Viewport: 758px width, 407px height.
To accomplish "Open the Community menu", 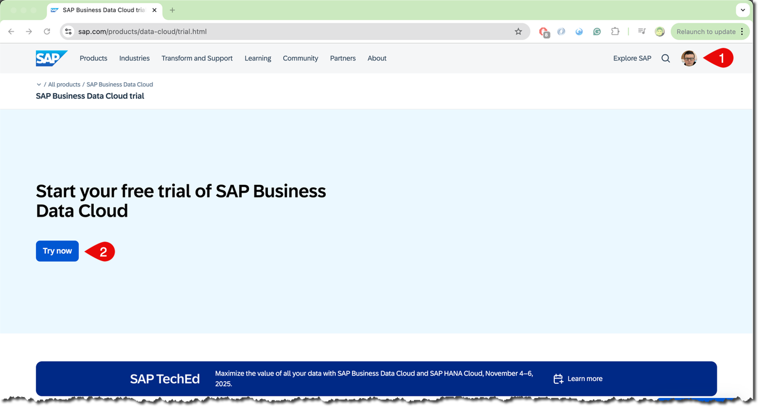I will click(301, 58).
